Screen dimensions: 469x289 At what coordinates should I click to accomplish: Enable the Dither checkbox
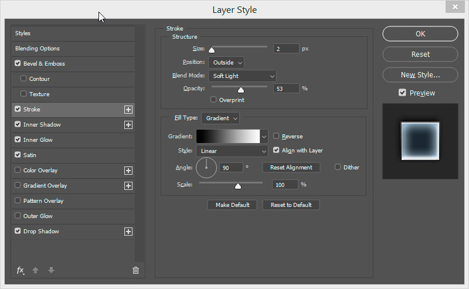coord(338,167)
